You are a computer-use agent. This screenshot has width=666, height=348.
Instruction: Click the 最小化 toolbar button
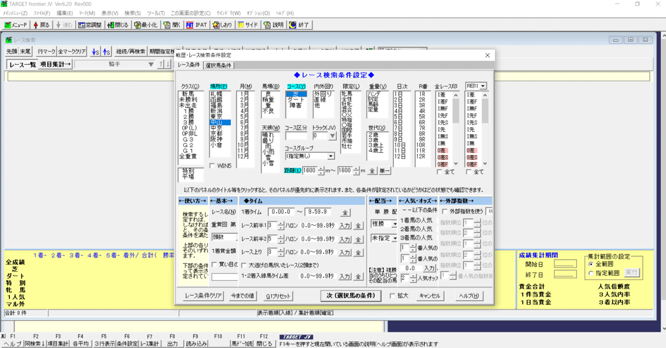145,24
